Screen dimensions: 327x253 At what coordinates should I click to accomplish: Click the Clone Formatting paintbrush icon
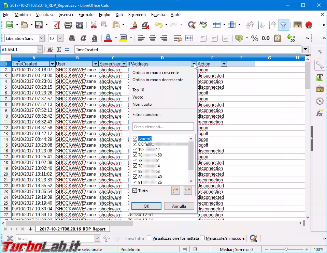tap(135, 25)
